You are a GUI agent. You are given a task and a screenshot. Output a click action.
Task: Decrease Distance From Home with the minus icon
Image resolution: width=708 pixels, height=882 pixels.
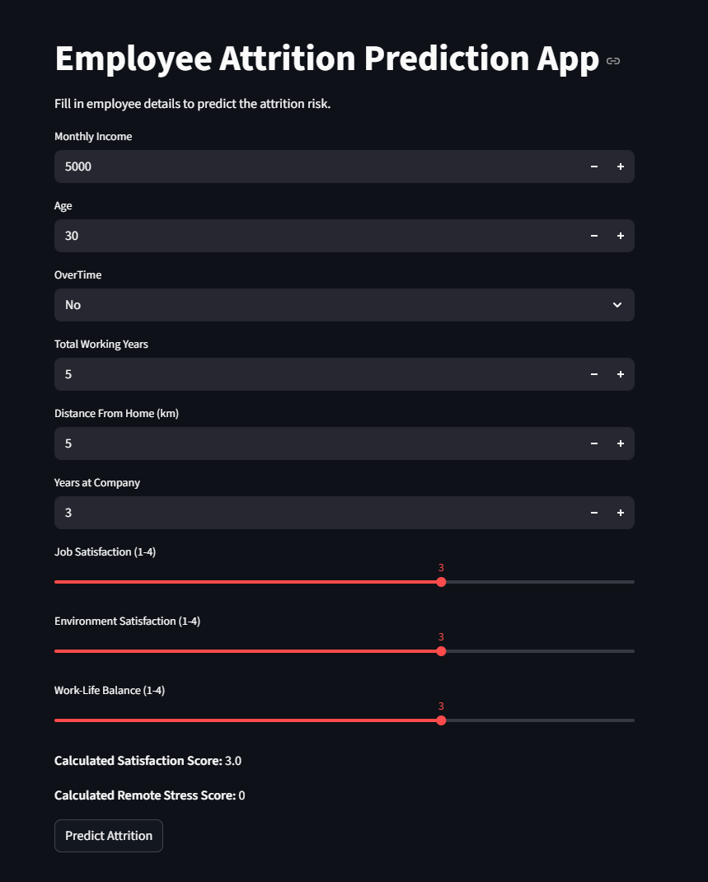[594, 443]
